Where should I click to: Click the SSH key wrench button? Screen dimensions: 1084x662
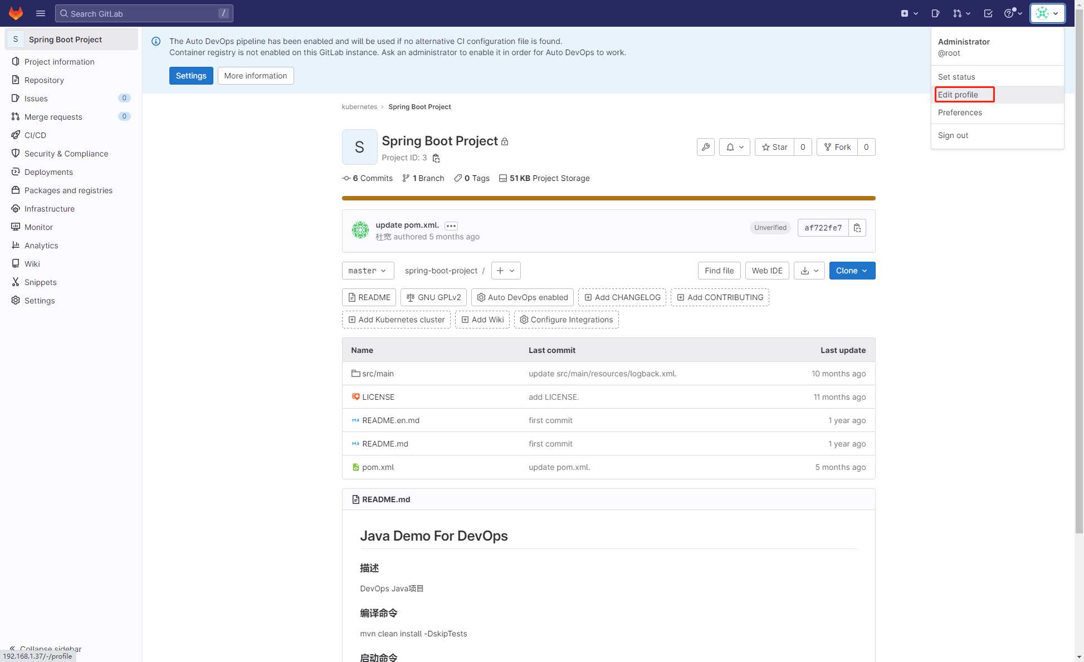click(706, 147)
